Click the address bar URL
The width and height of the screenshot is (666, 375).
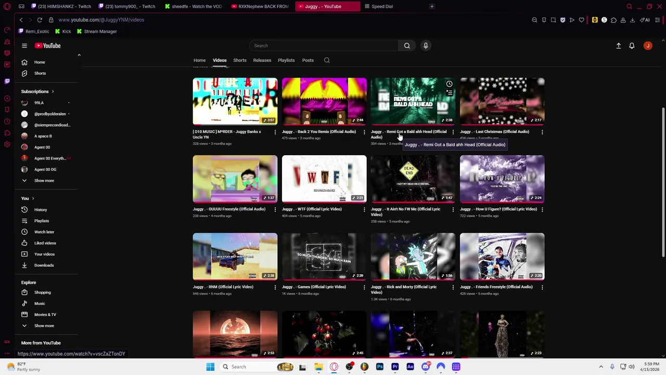[x=101, y=20]
